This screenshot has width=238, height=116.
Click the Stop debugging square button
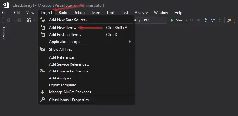coord(198,20)
